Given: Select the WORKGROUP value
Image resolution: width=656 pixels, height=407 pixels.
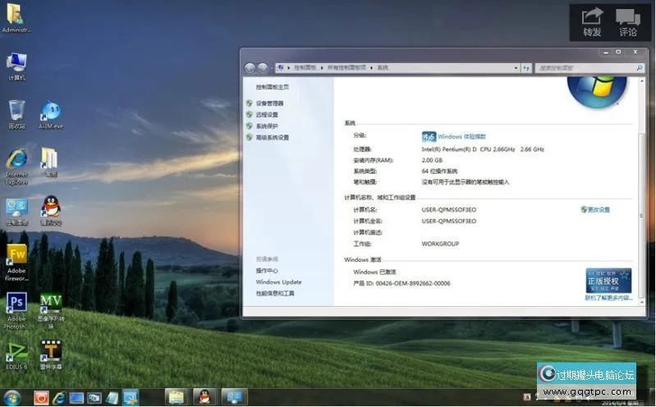Looking at the screenshot, I should [x=440, y=244].
